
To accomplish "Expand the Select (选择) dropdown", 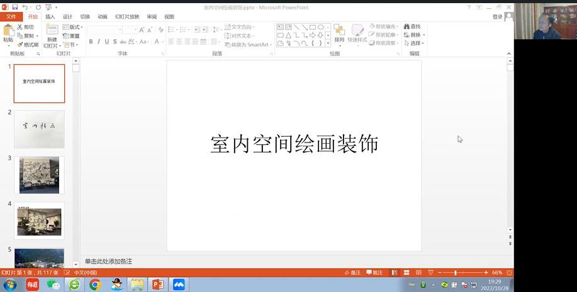I will coord(415,43).
